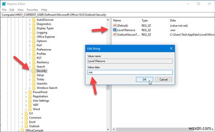Screen dimensions: 215x132
Task: Click the Perf folder icon
Action: tap(34, 45)
